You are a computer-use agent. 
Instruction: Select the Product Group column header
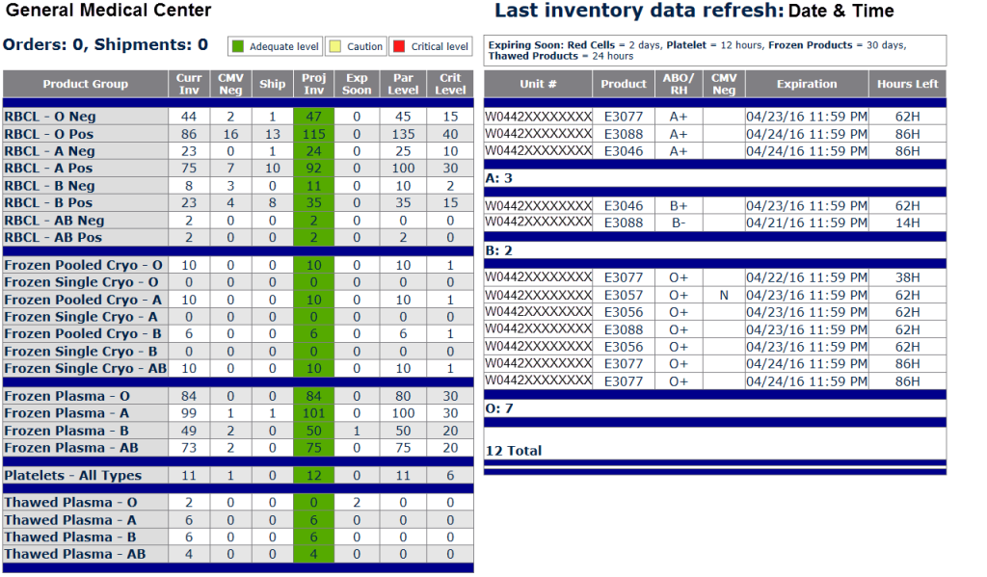coord(86,84)
